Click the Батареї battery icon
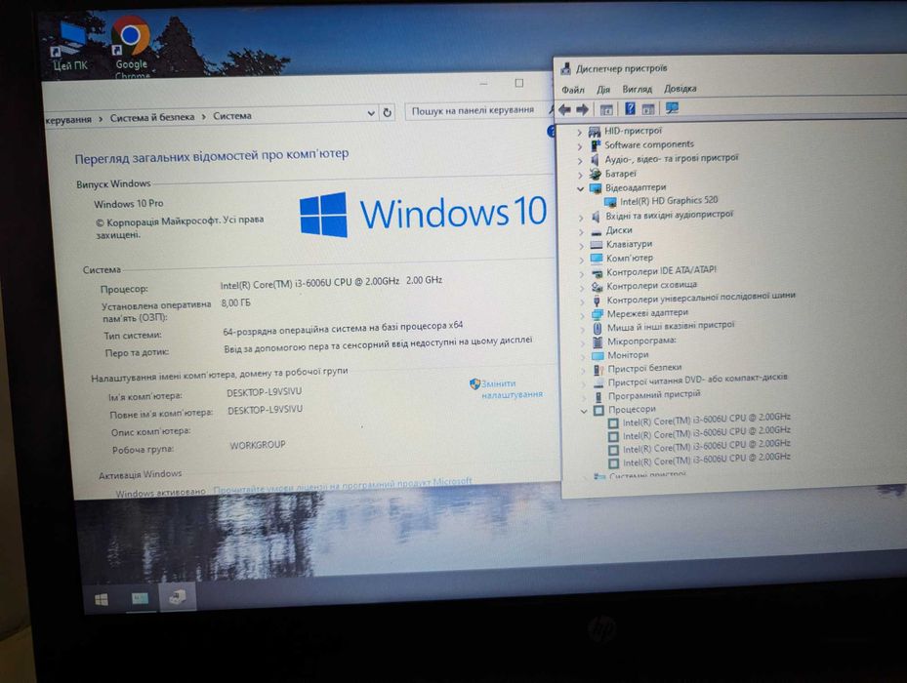This screenshot has height=683, width=907. pos(596,174)
